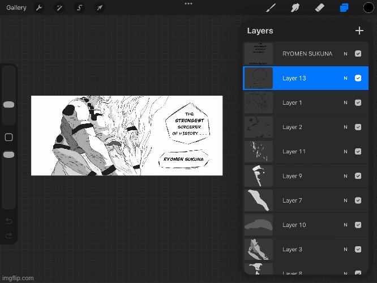Image resolution: width=377 pixels, height=283 pixels.
Task: Open the Adjustments magic wand menu
Action: pyautogui.click(x=59, y=8)
